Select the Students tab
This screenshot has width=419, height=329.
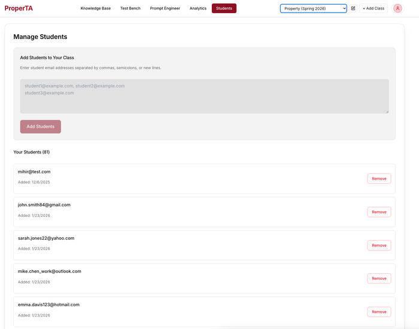pyautogui.click(x=224, y=8)
